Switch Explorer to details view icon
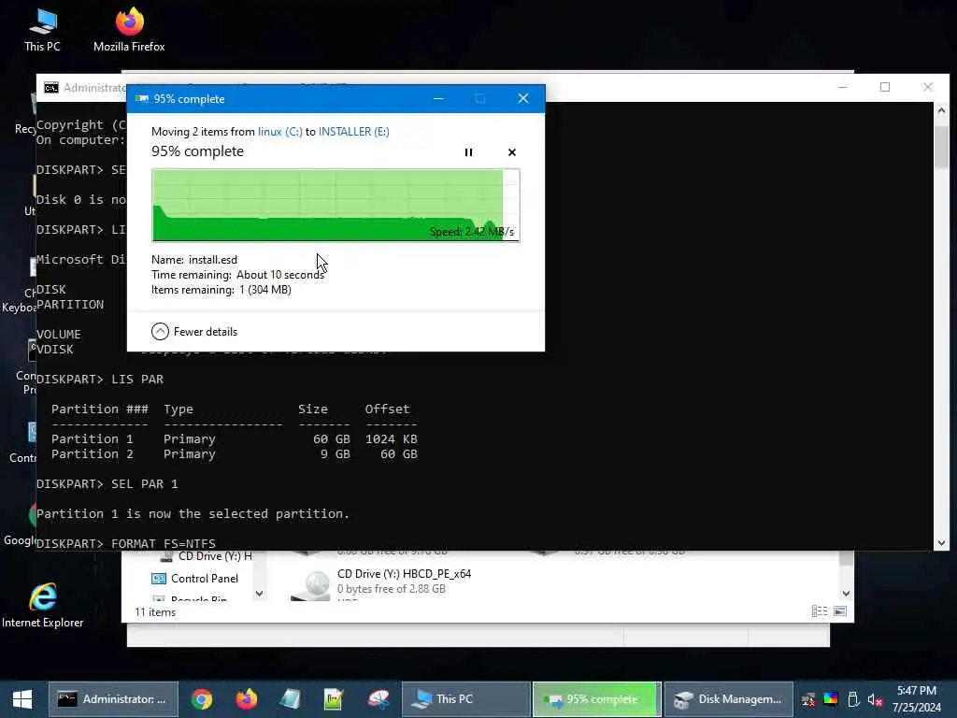 [820, 611]
